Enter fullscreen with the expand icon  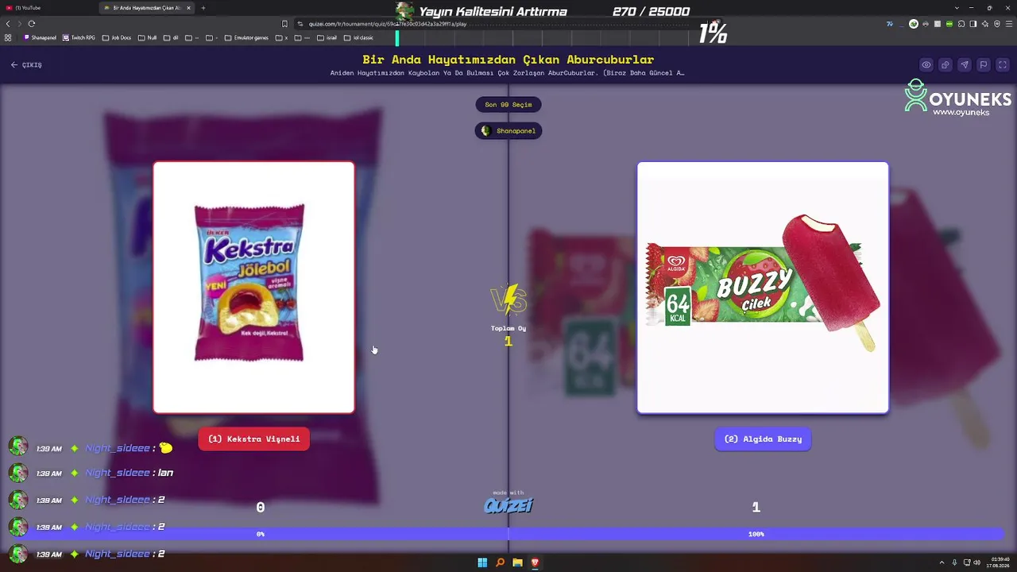click(x=1002, y=65)
